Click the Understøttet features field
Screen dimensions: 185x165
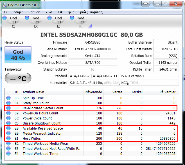point(124,83)
